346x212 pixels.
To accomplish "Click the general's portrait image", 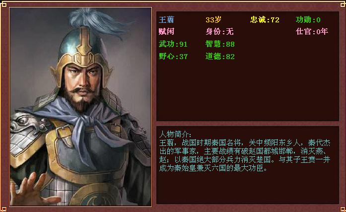I will pos(80,107).
